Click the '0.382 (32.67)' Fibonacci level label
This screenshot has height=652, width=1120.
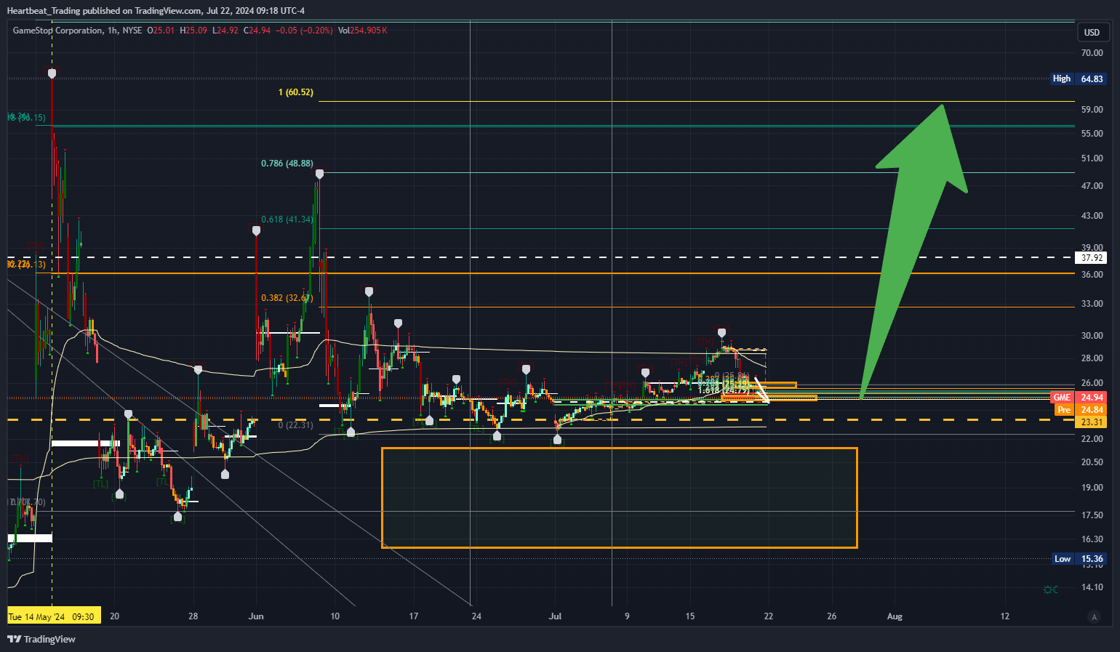[287, 298]
